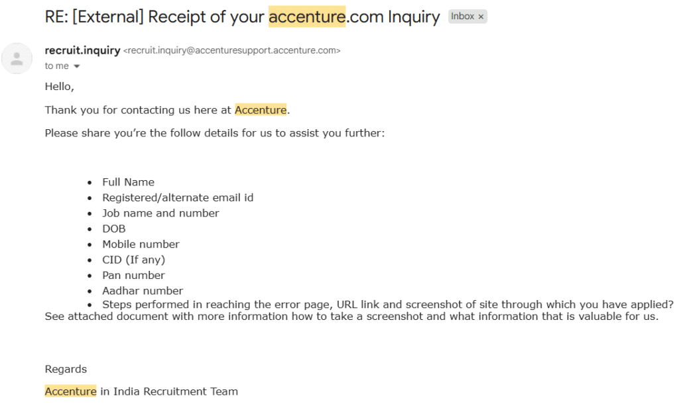This screenshot has height=410, width=679.
Task: Click the Pan number bullet line
Action: 133,275
